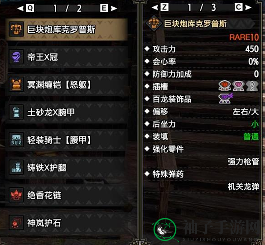Click the waist armor icon for 轻装骑士
The height and width of the screenshot is (245, 265).
point(16,140)
